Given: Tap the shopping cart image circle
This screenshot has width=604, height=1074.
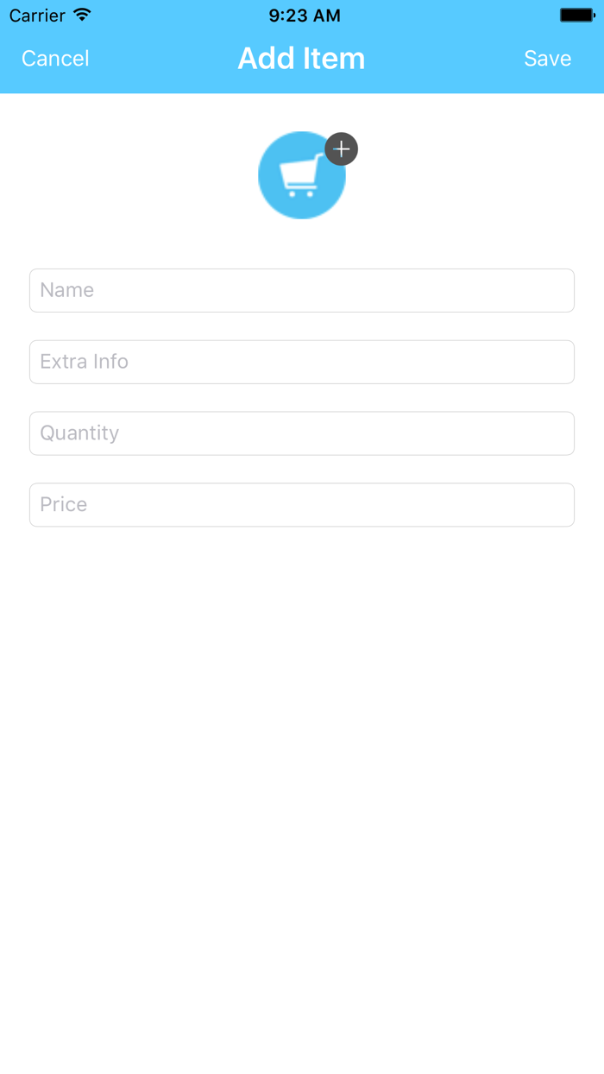Looking at the screenshot, I should tap(302, 175).
